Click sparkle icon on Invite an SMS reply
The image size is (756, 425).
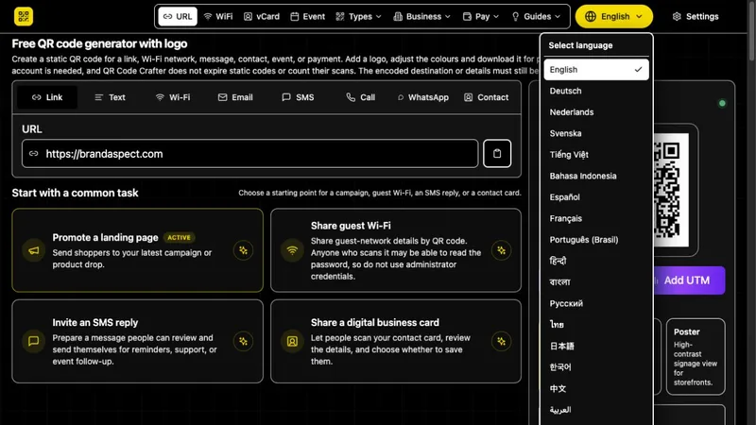(x=243, y=341)
